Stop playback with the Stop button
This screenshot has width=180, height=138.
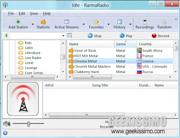tap(95, 36)
